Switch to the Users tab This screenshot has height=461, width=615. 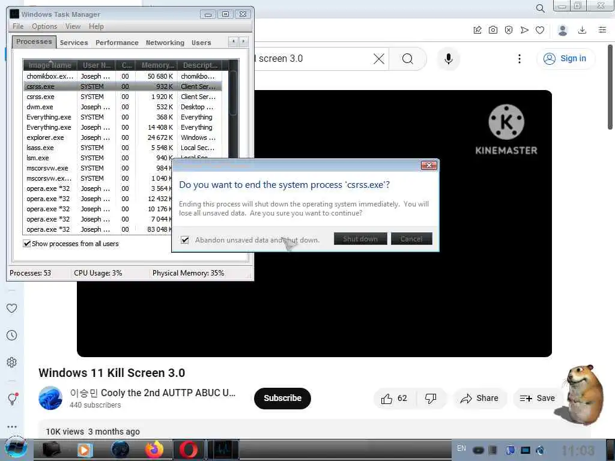pos(201,43)
